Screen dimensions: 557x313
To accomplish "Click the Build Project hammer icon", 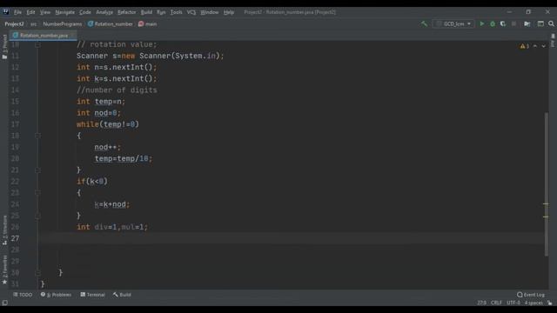I will [x=424, y=23].
